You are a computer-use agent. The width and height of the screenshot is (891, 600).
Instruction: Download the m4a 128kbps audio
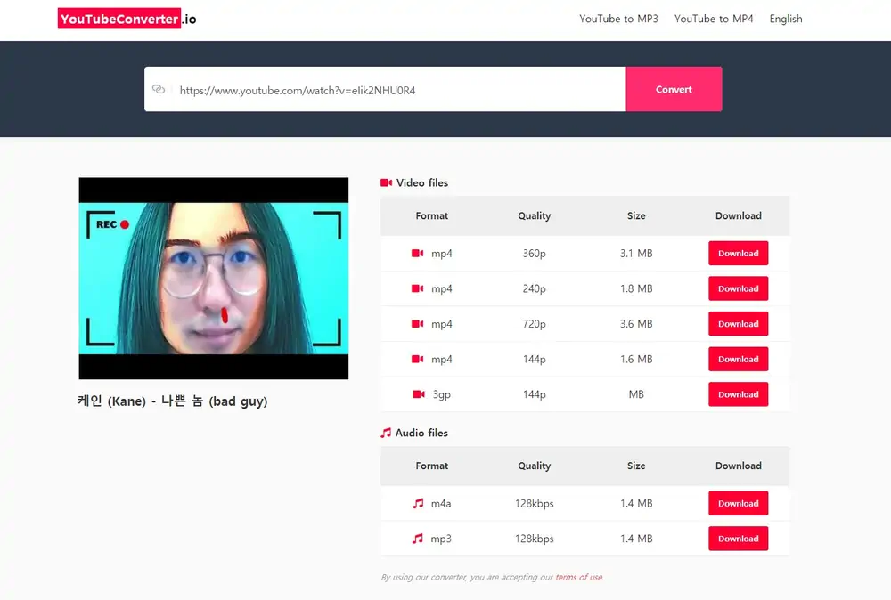coord(738,503)
